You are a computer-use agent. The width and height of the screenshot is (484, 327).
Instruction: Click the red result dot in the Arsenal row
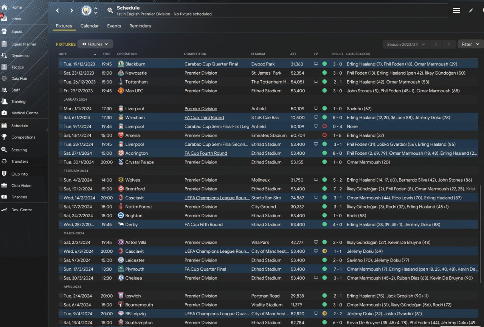click(x=324, y=135)
